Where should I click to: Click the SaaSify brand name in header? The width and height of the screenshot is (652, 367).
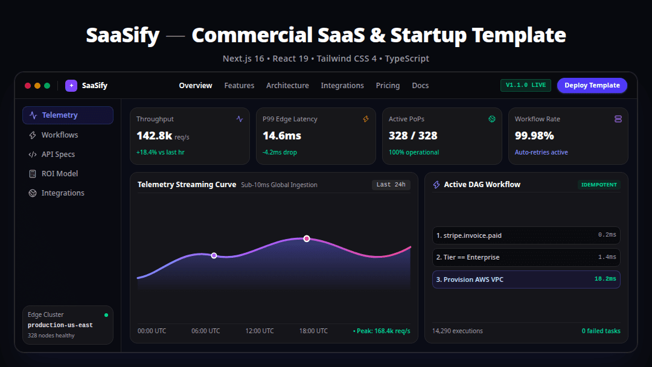tap(94, 86)
